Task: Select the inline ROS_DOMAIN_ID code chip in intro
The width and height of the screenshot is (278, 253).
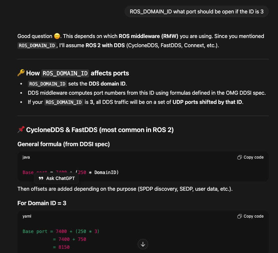Action: click(37, 45)
